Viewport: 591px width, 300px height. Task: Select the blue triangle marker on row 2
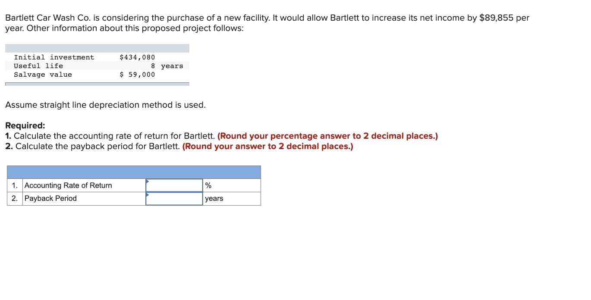(x=148, y=195)
